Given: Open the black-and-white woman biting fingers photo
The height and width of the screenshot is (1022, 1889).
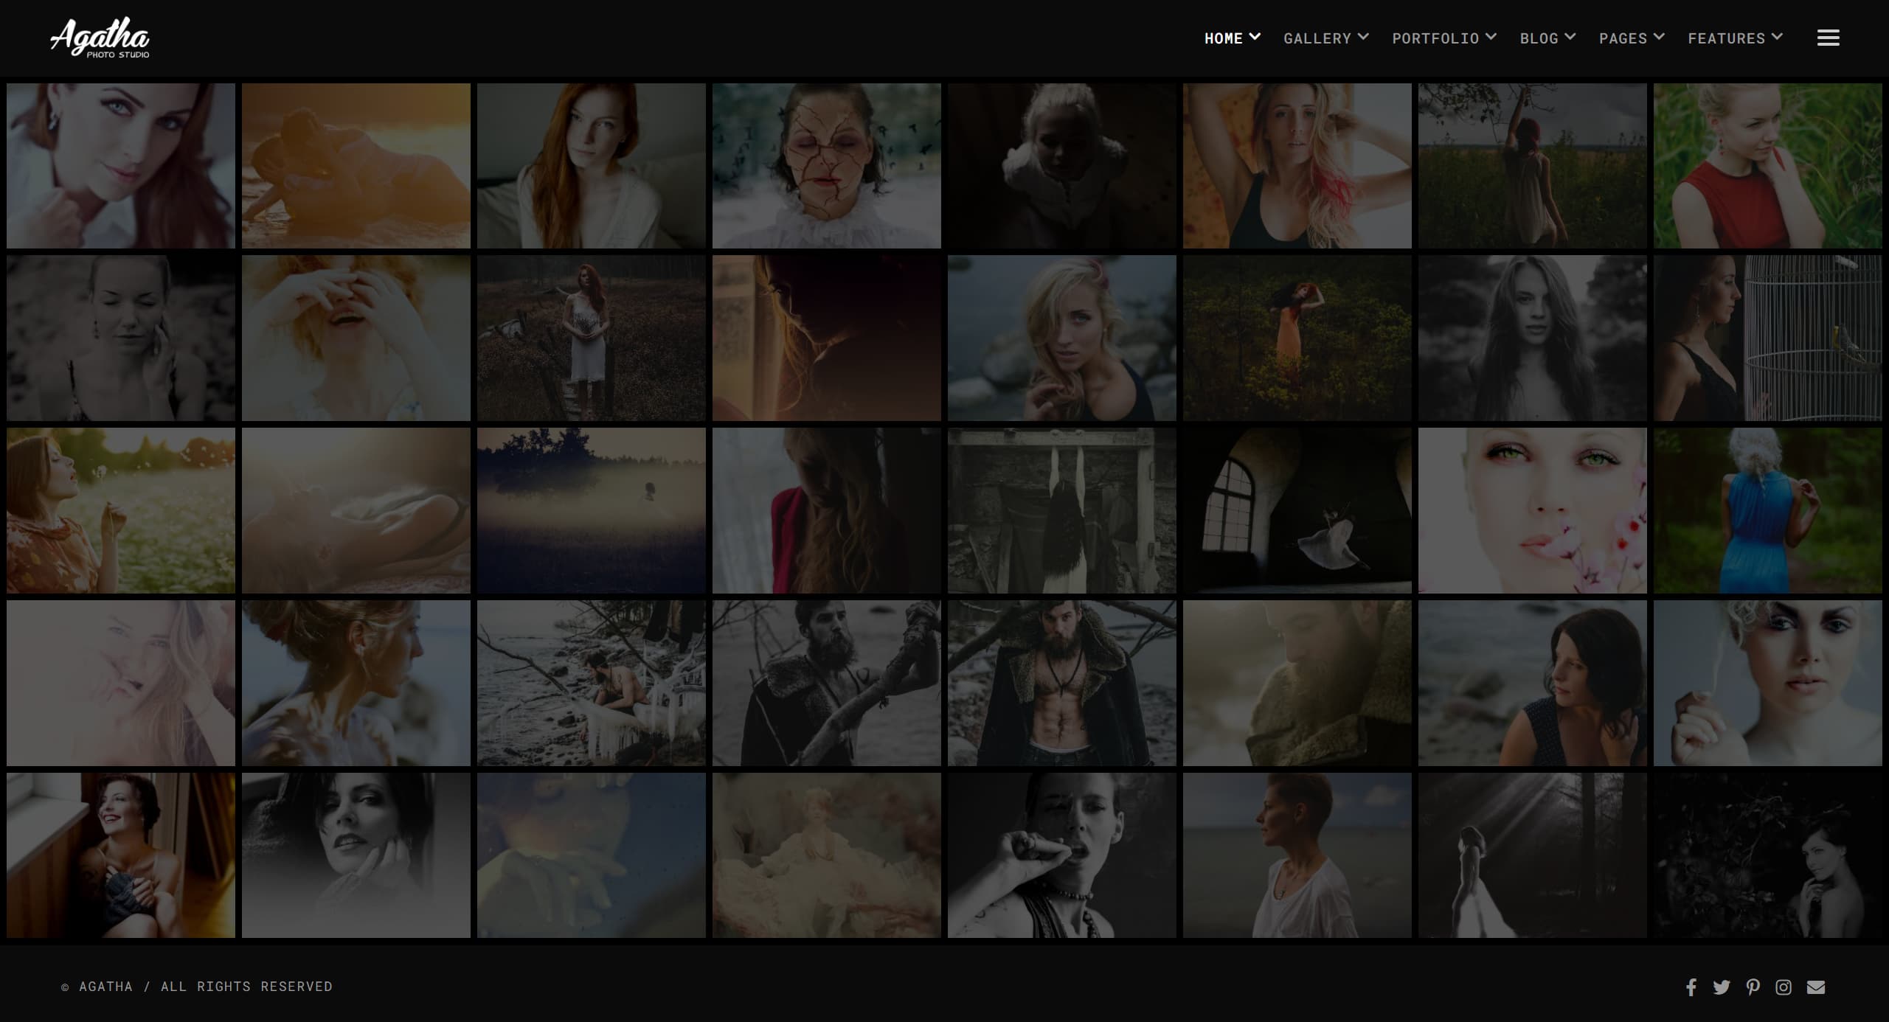Looking at the screenshot, I should (x=1062, y=855).
